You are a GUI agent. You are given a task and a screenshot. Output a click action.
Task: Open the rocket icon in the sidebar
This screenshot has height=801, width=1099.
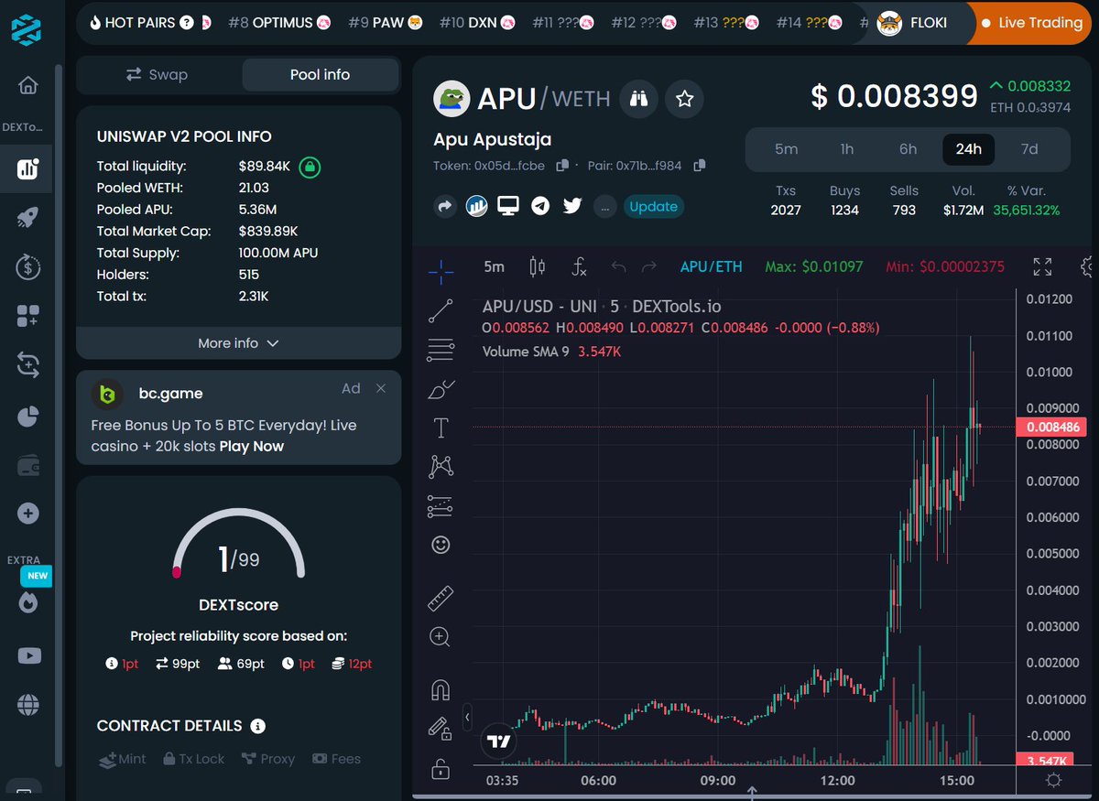click(x=27, y=218)
